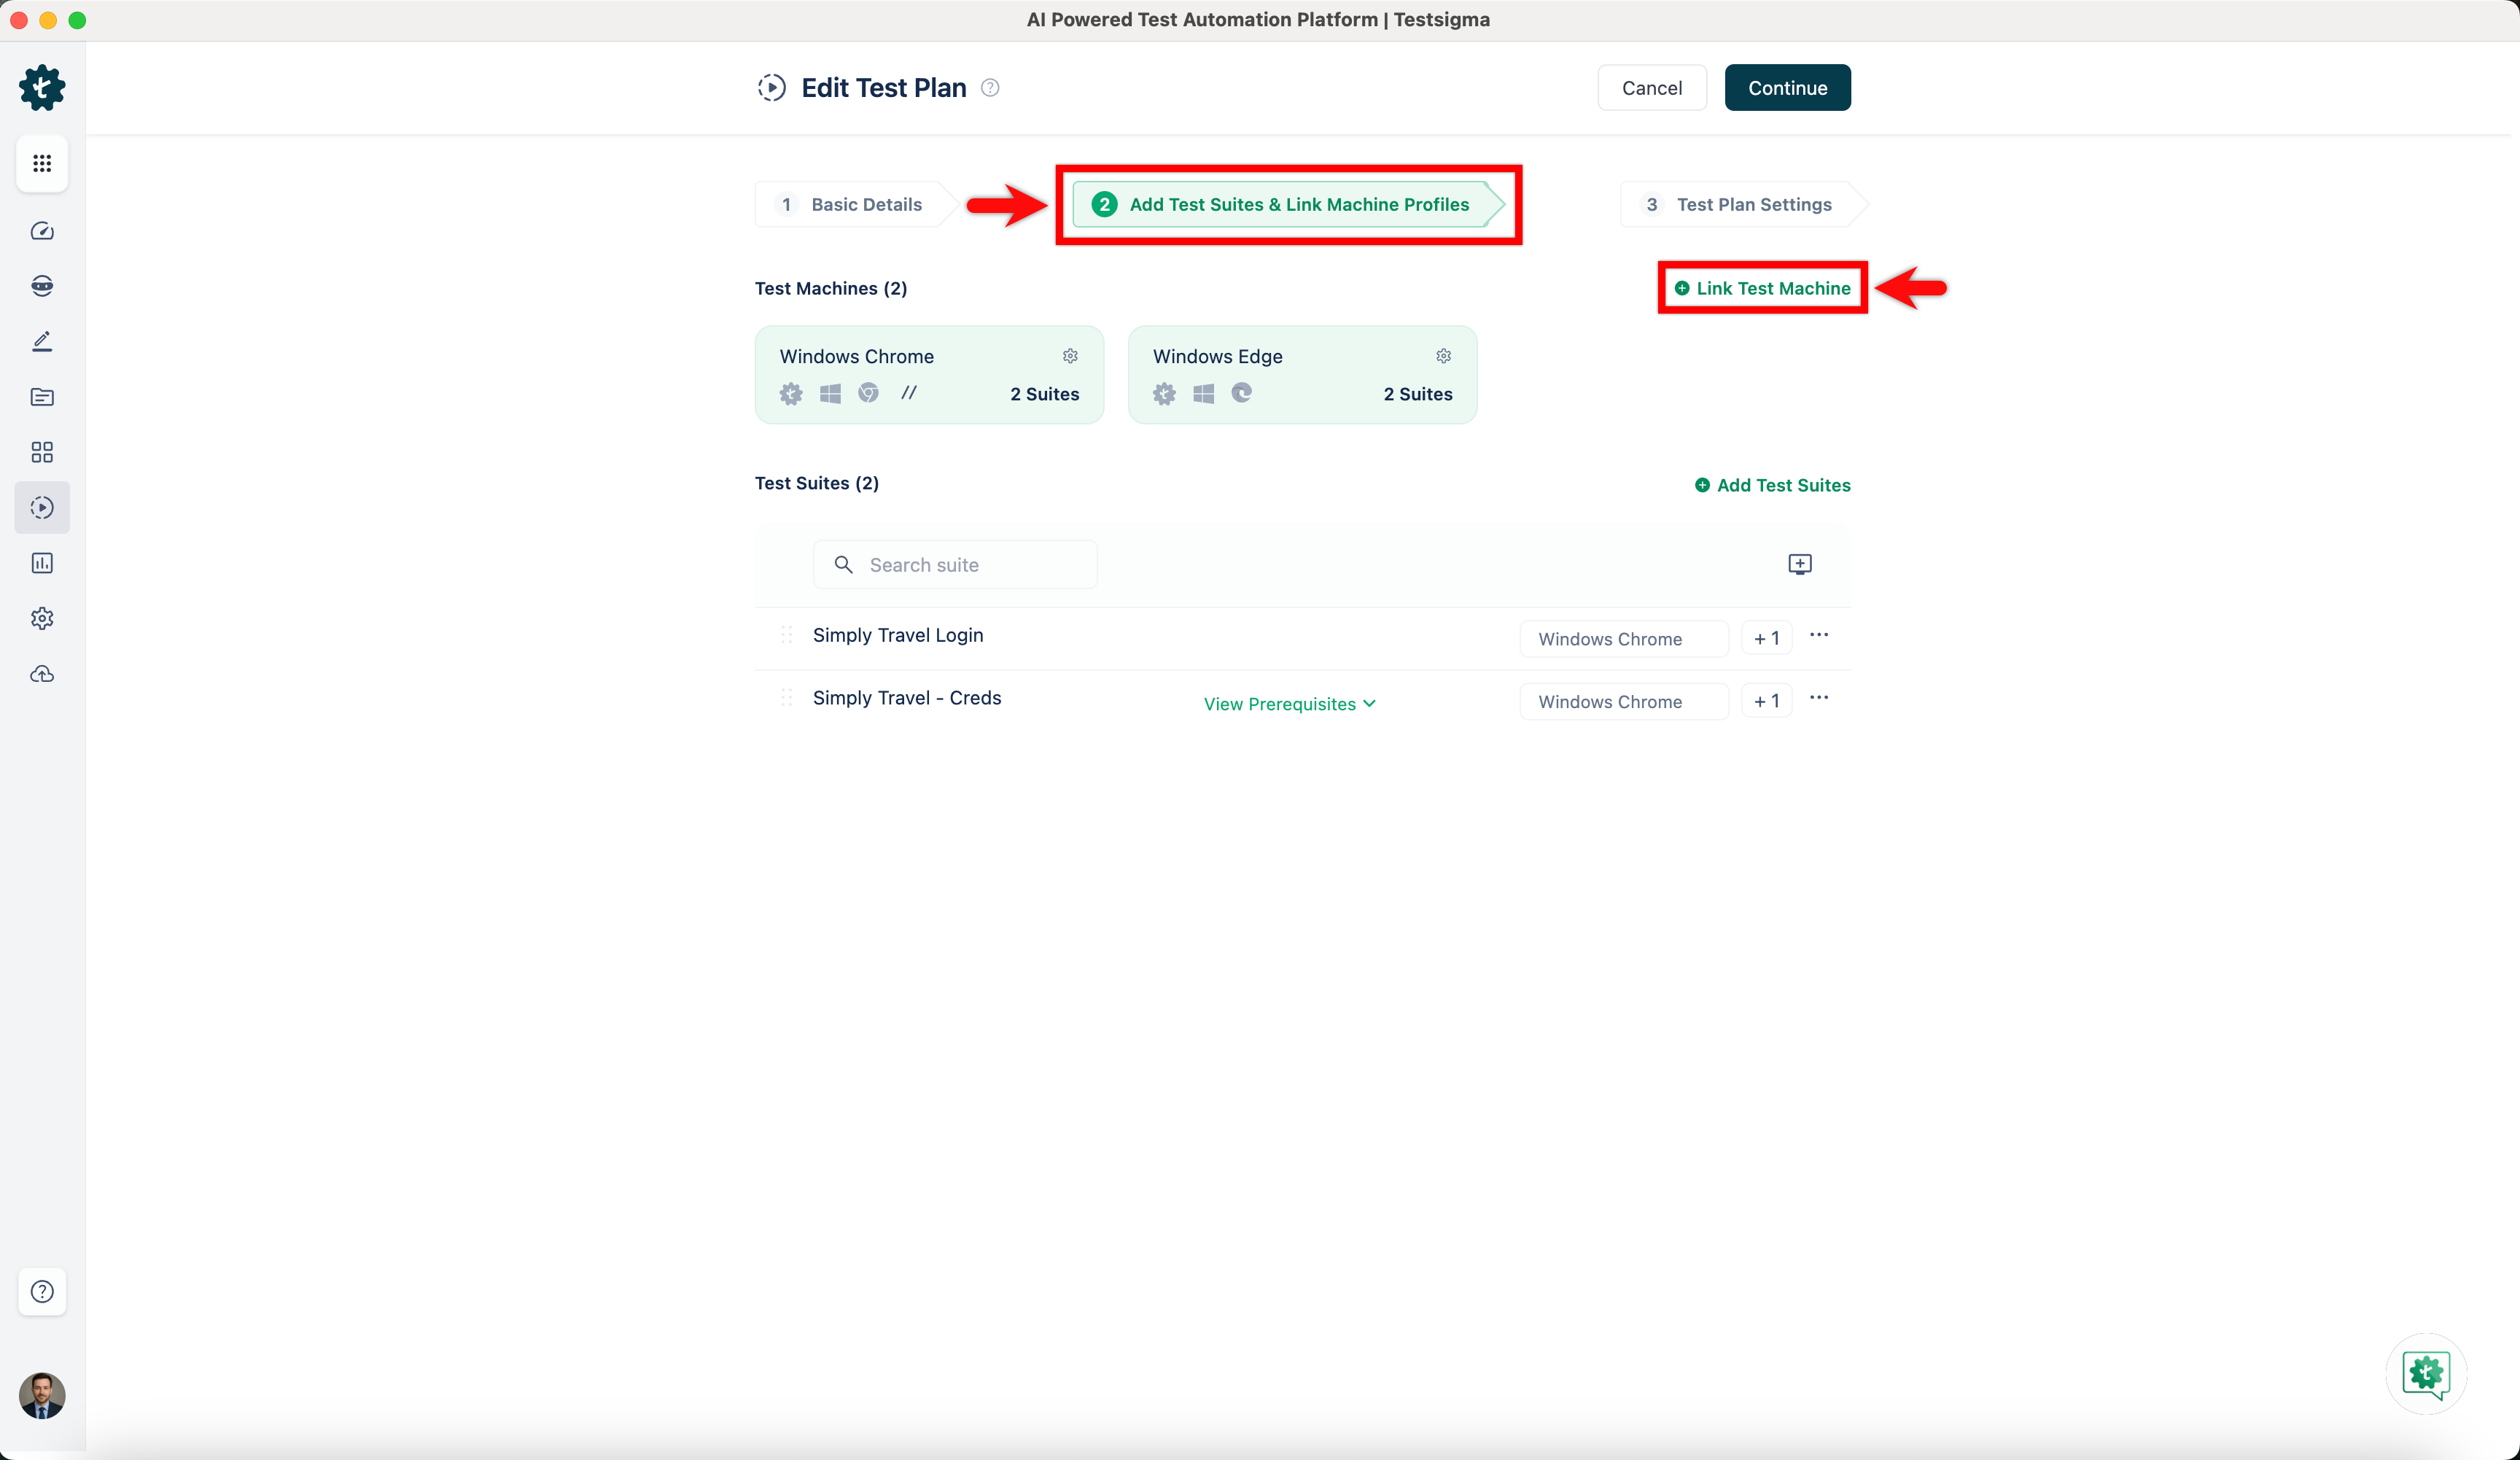This screenshot has height=1460, width=2520.
Task: Click the Continue button
Action: [1787, 88]
